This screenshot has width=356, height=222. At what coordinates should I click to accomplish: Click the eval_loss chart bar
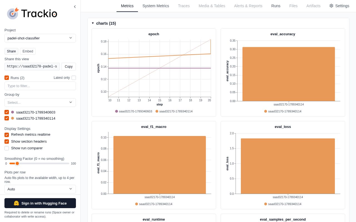tap(288, 166)
